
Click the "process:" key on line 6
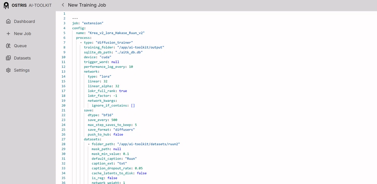click(84, 38)
